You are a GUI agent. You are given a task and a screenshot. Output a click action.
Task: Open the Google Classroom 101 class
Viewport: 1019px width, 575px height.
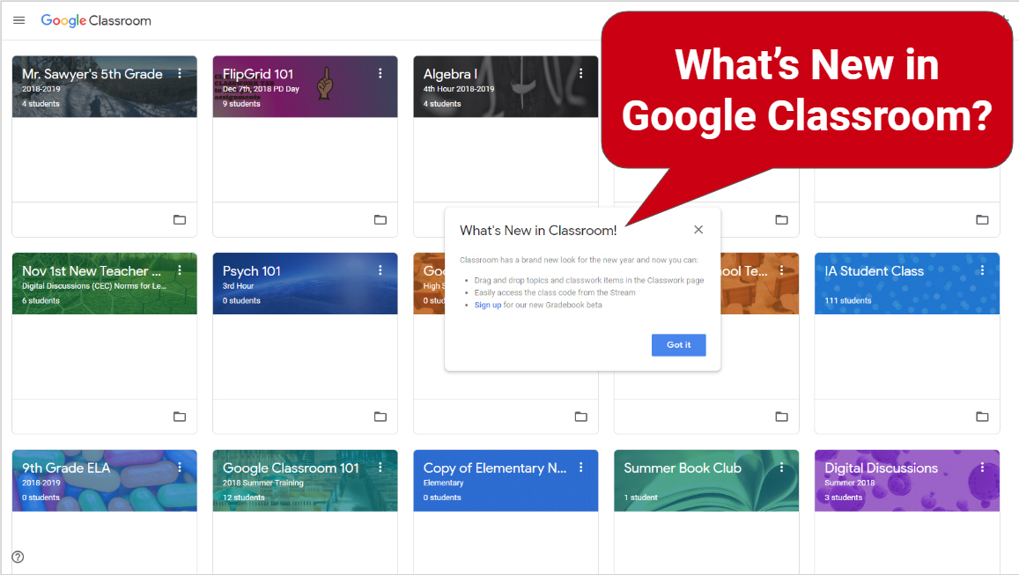291,468
